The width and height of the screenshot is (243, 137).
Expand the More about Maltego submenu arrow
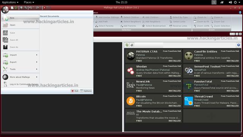[37, 77]
